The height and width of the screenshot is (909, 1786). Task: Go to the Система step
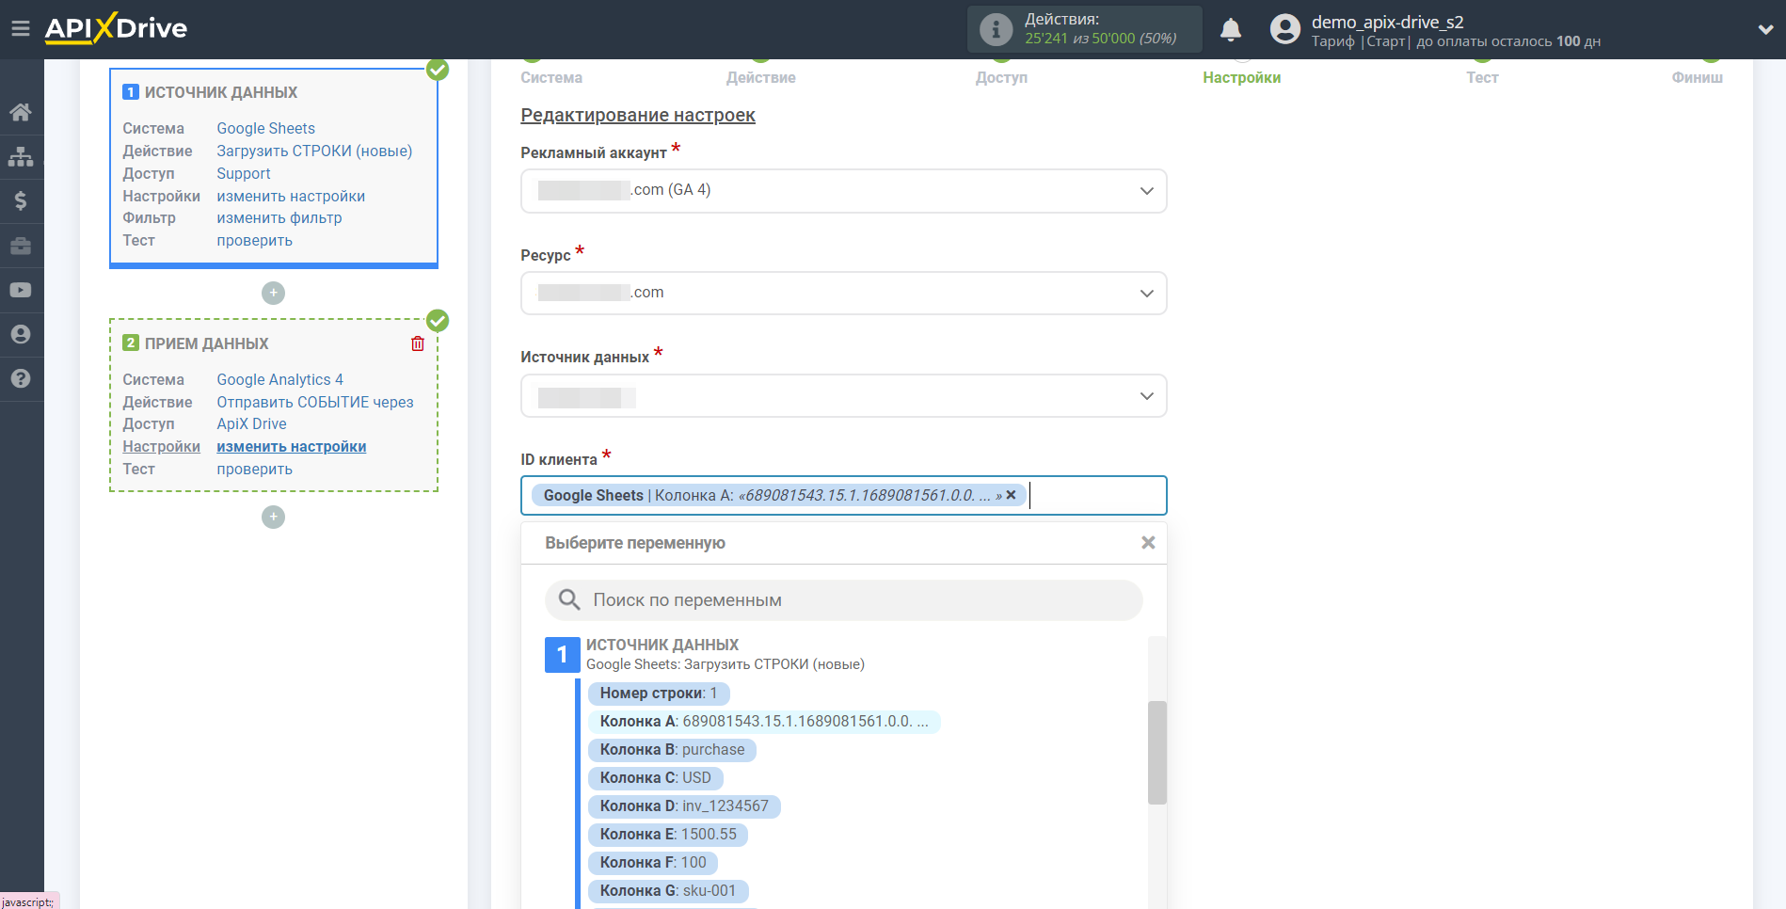tap(551, 77)
